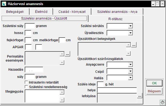Confirm with the OK button
This screenshot has height=106, width=166.
pos(154,83)
